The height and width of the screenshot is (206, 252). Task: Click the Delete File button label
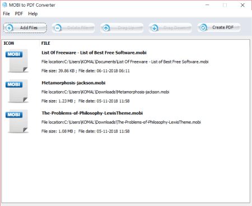(x=77, y=27)
